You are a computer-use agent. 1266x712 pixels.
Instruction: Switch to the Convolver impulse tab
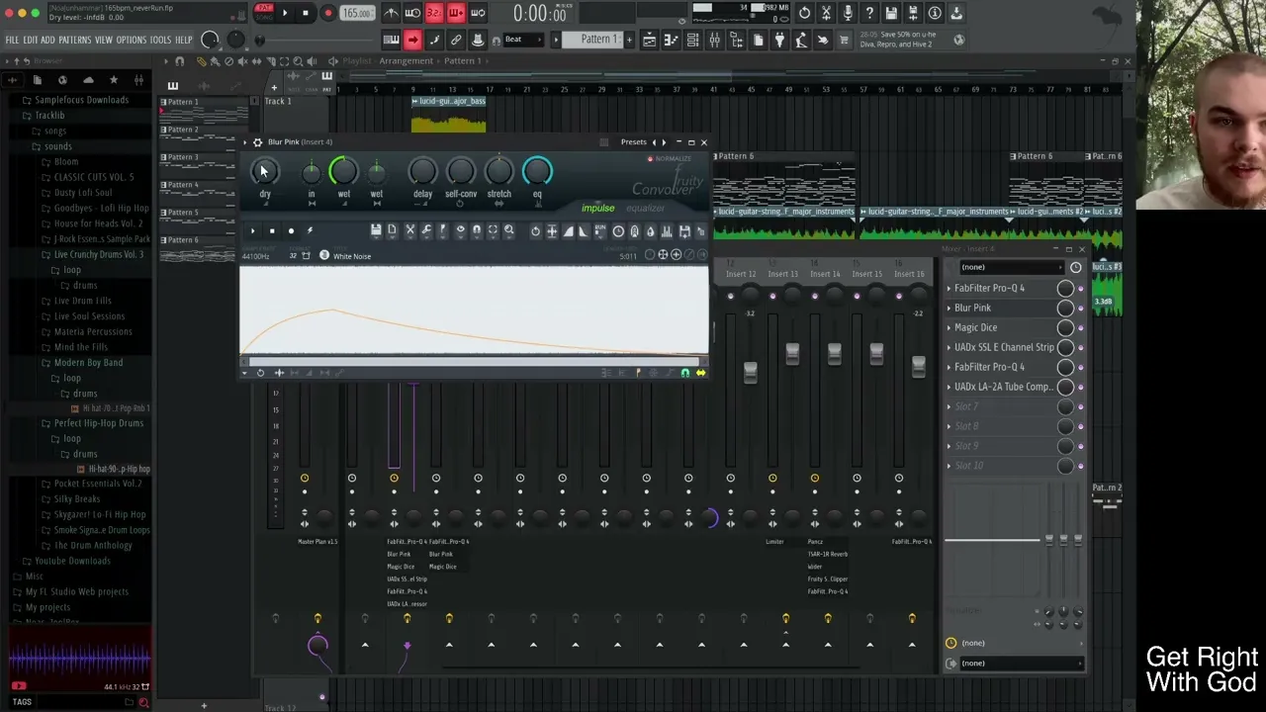point(597,209)
